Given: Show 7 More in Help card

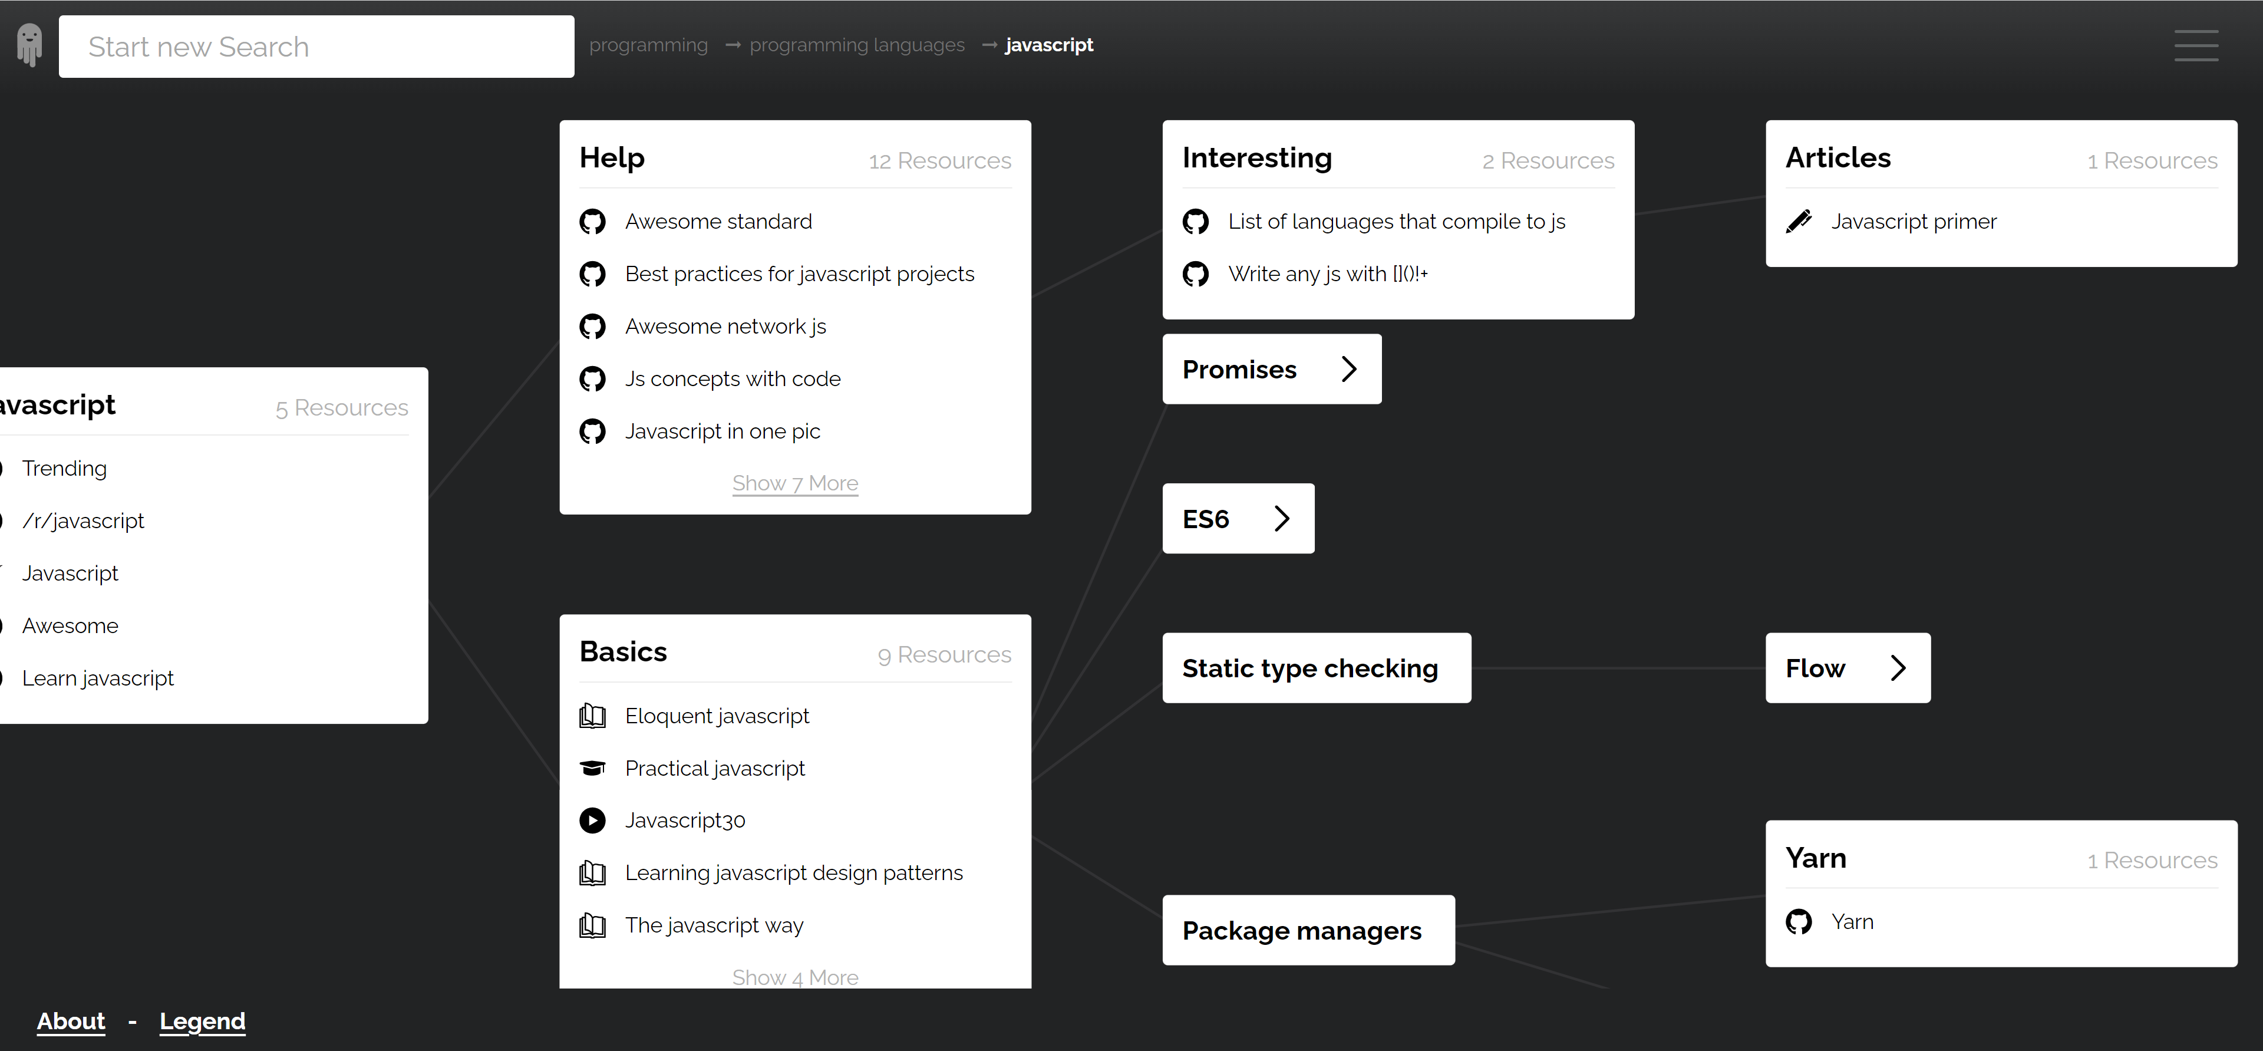Looking at the screenshot, I should pyautogui.click(x=794, y=483).
